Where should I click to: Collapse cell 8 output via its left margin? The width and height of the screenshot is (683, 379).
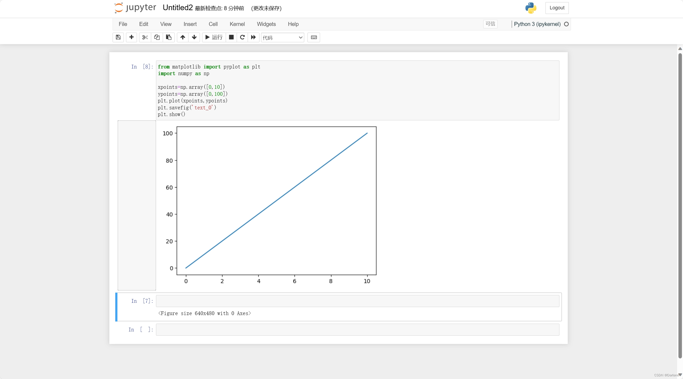pyautogui.click(x=137, y=205)
